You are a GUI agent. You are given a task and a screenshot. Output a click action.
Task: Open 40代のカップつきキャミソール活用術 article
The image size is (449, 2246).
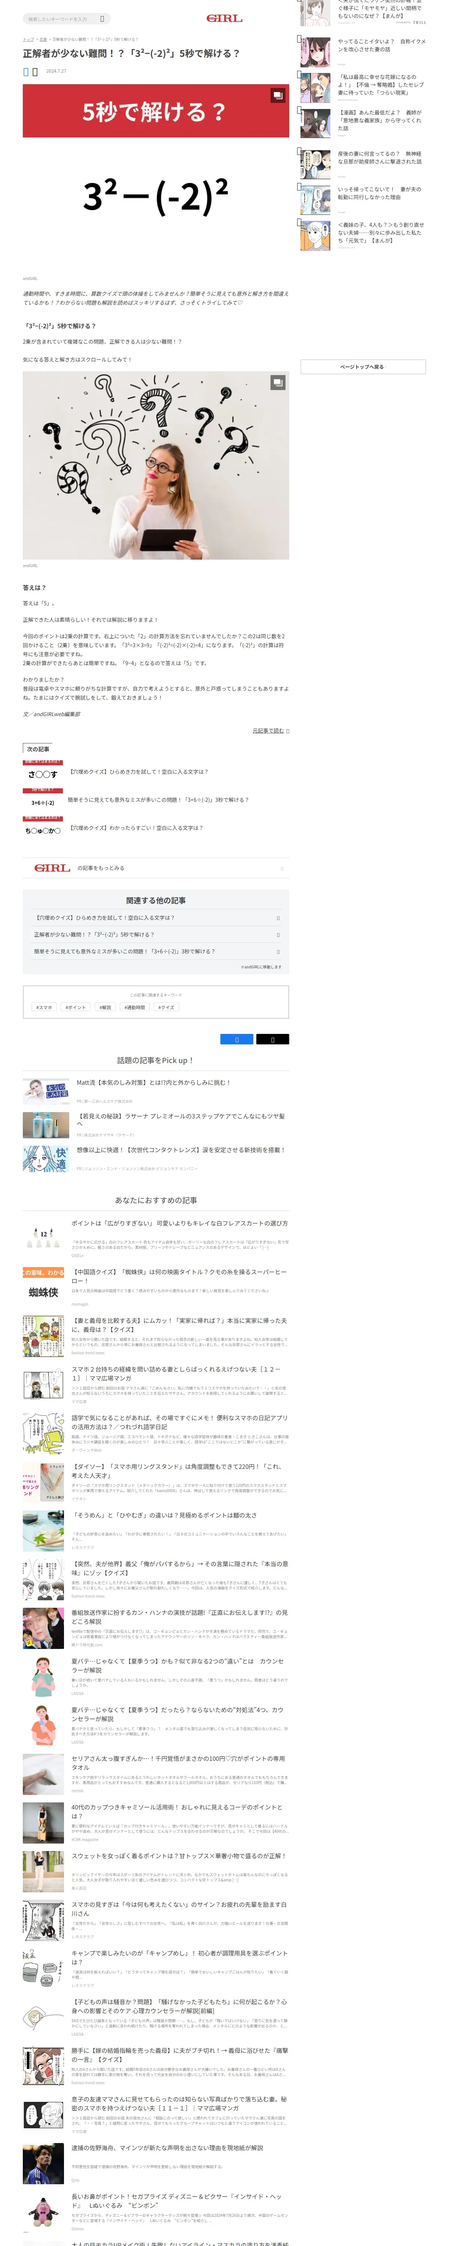(x=176, y=1812)
